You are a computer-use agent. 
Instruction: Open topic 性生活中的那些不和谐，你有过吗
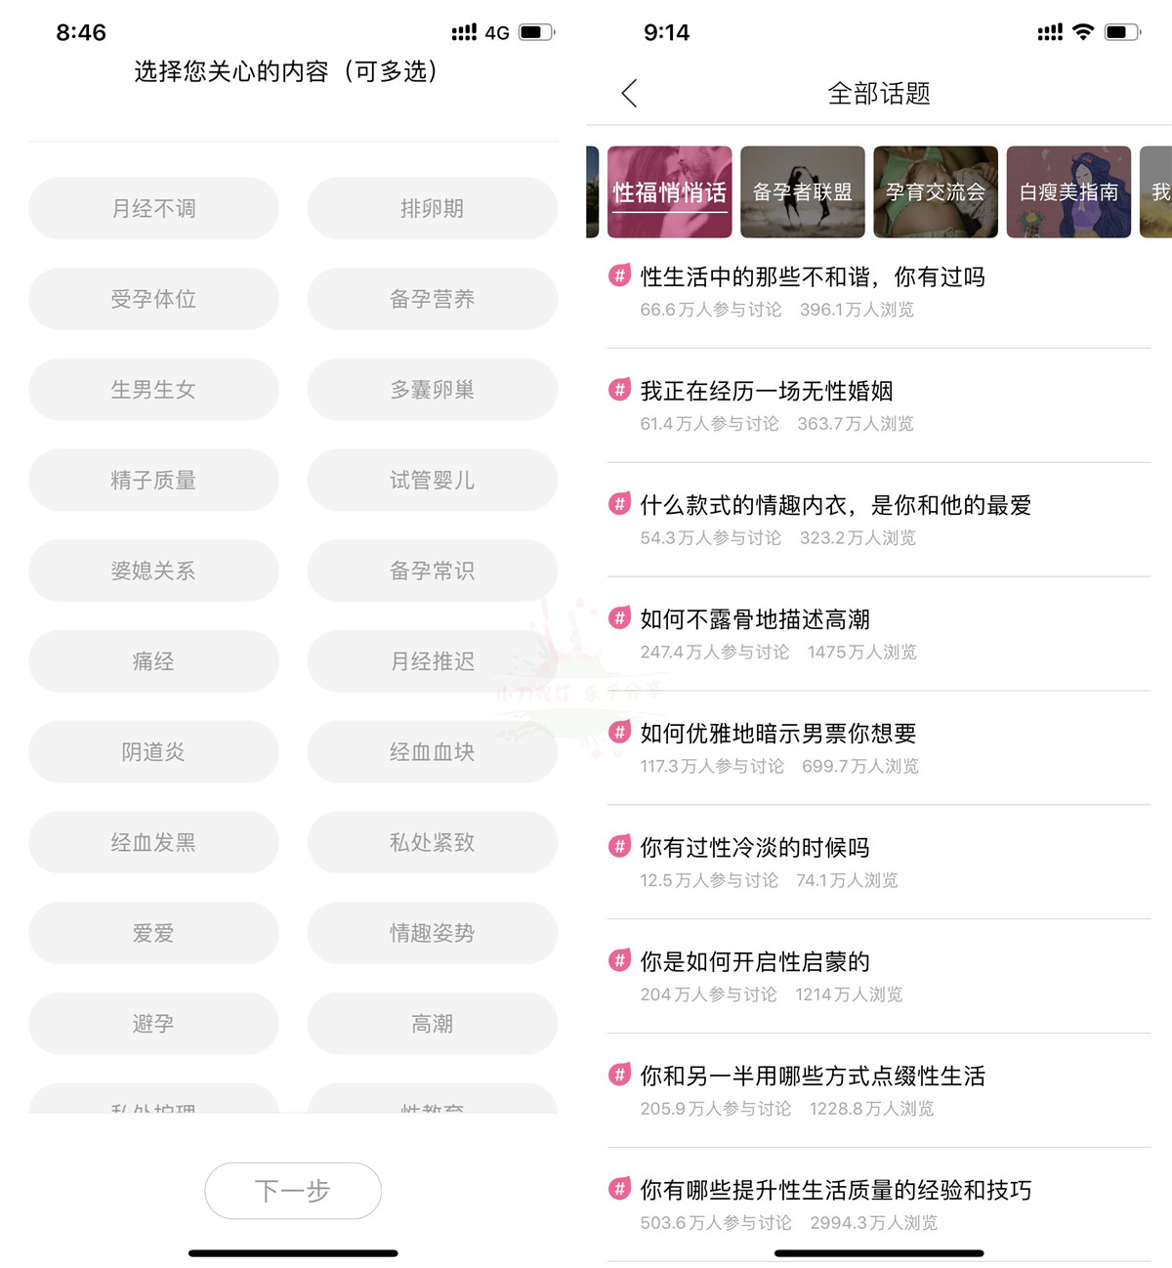point(813,277)
